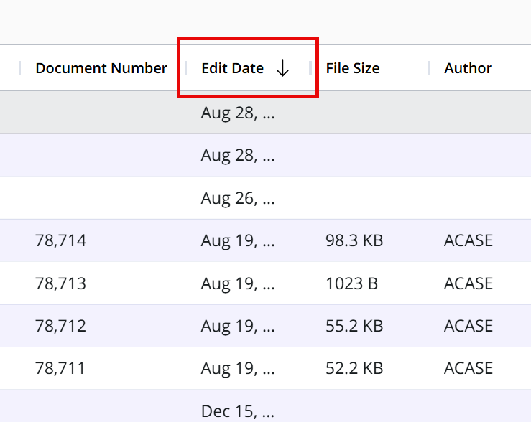531x422 pixels.
Task: Click the 98.3 KB file size cell
Action: point(354,240)
